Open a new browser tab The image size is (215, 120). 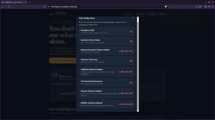(x=30, y=2)
